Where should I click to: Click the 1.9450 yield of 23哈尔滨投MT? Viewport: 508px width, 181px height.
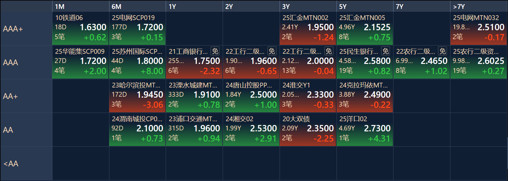point(150,94)
